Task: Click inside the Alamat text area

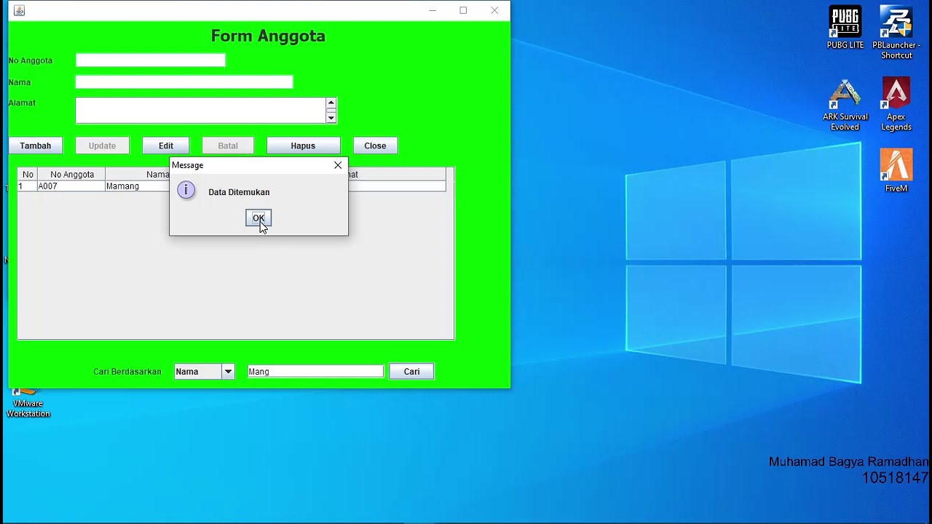Action: pyautogui.click(x=201, y=111)
